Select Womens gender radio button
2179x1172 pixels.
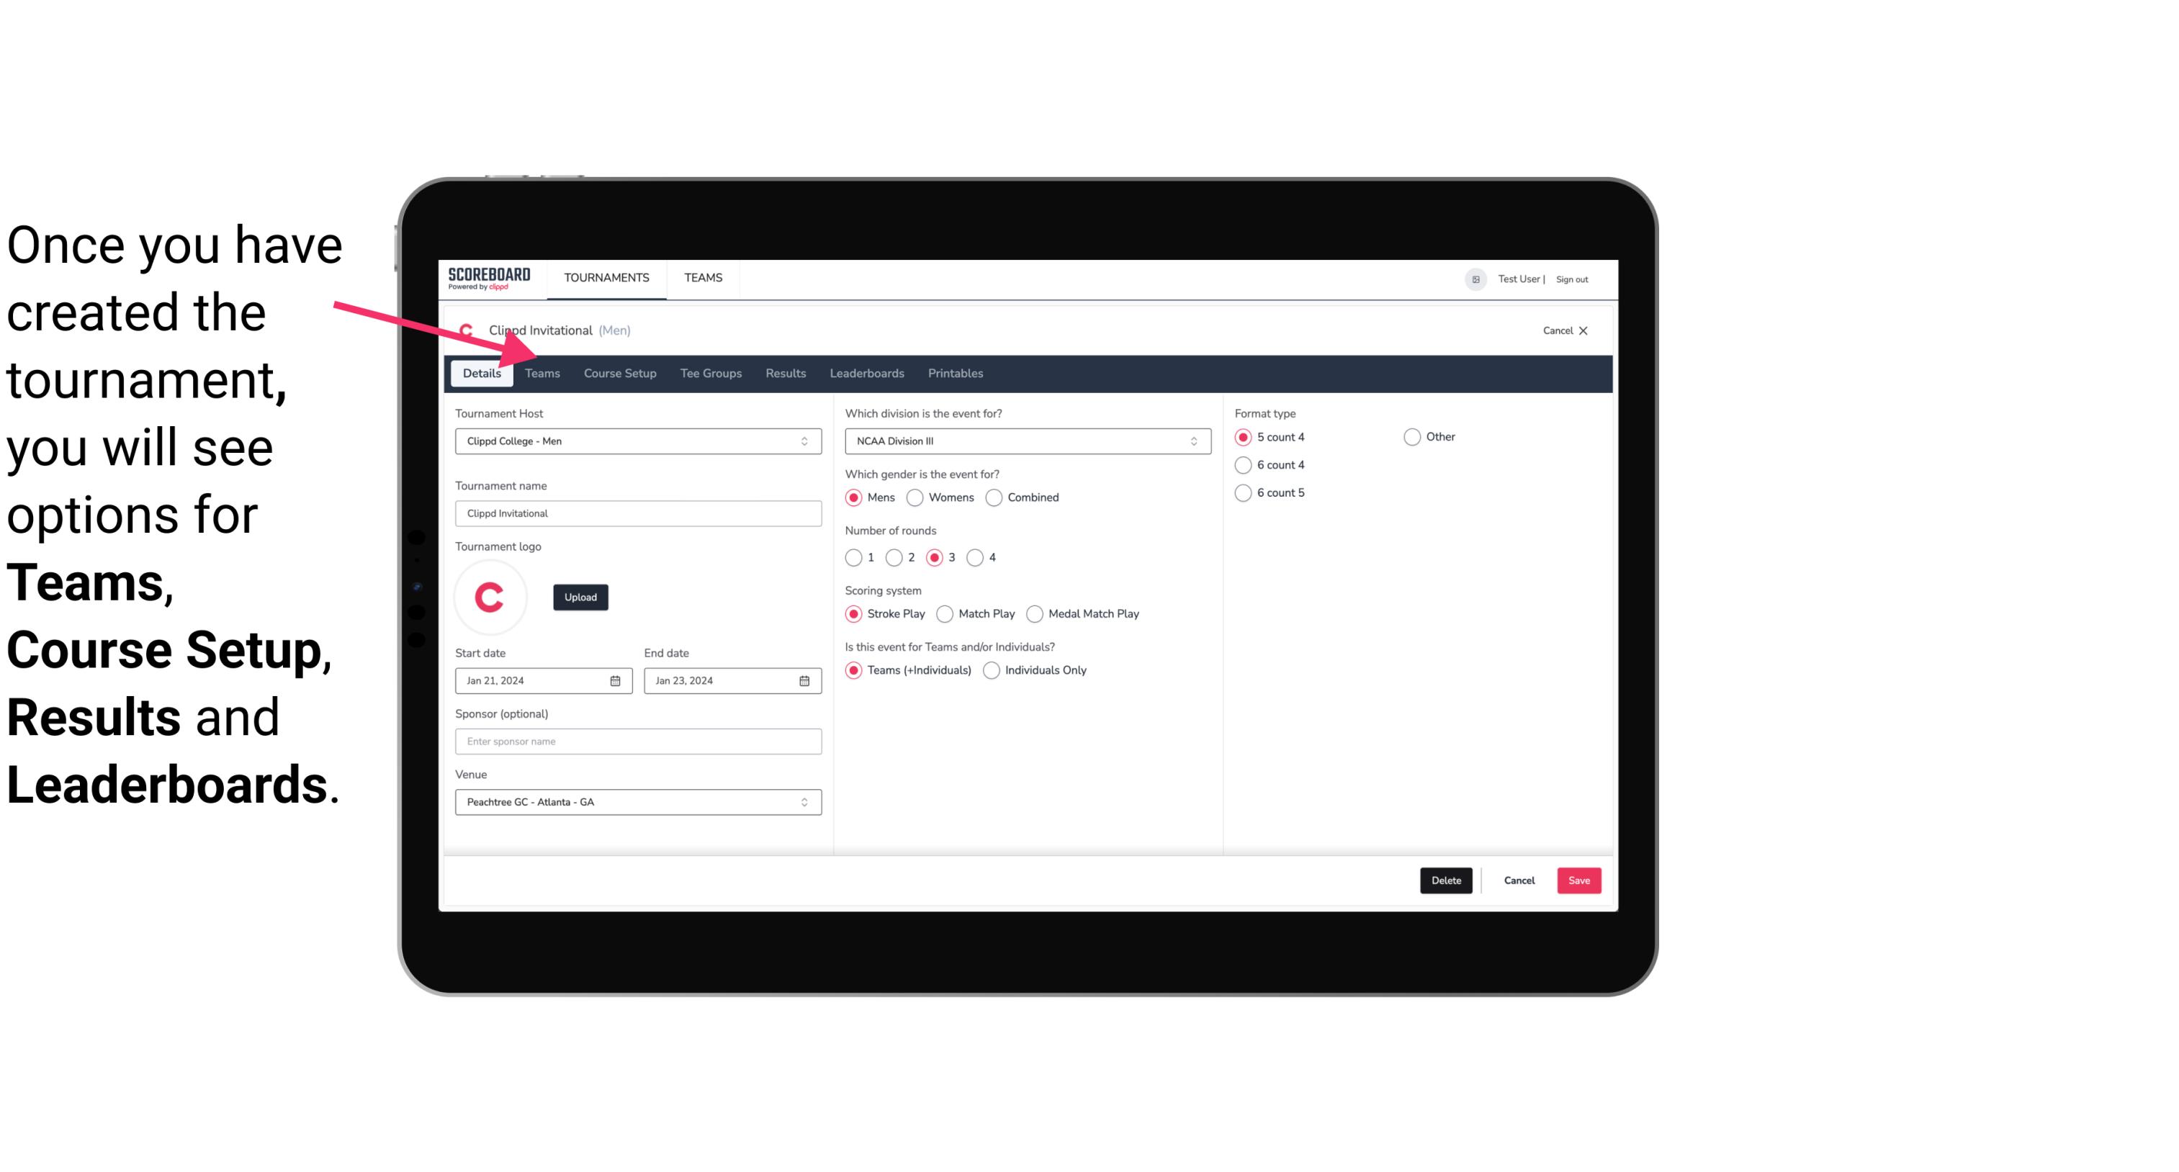pos(915,497)
